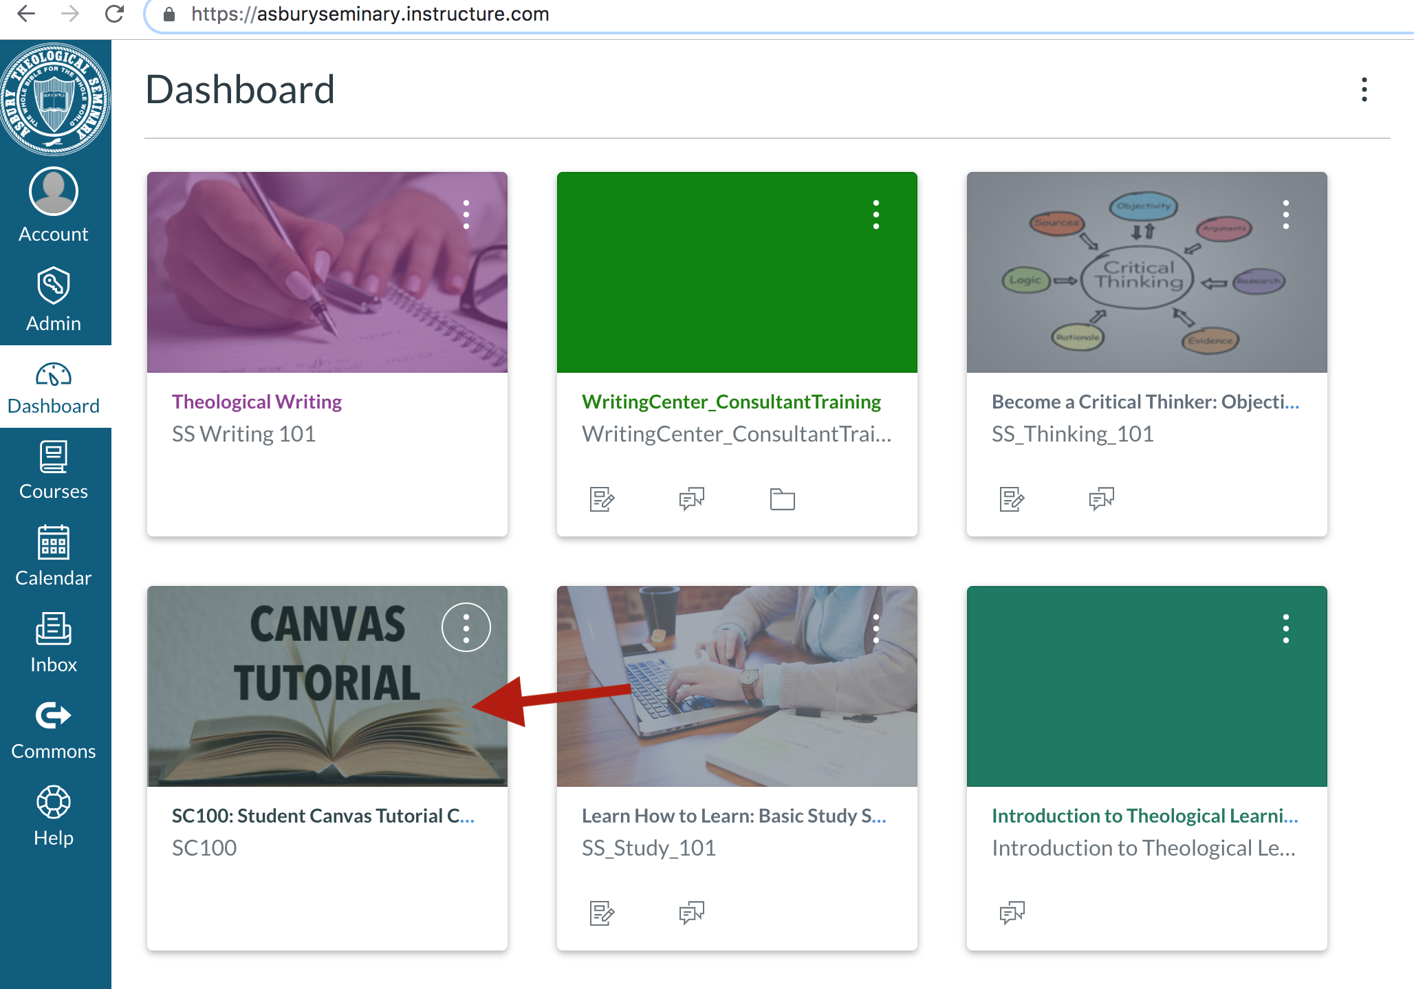Open Theological Writing card options menu

coord(466,215)
